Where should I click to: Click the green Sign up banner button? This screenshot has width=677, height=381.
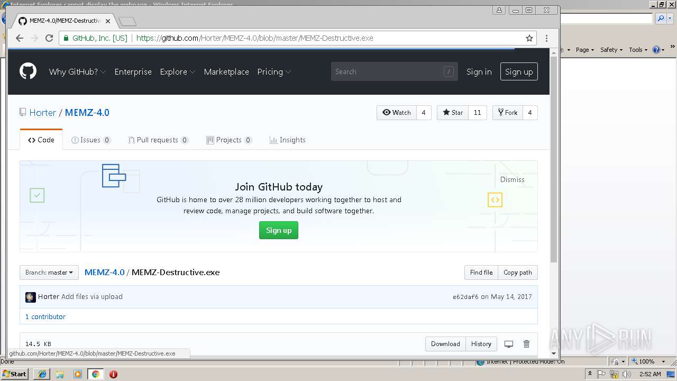point(279,230)
